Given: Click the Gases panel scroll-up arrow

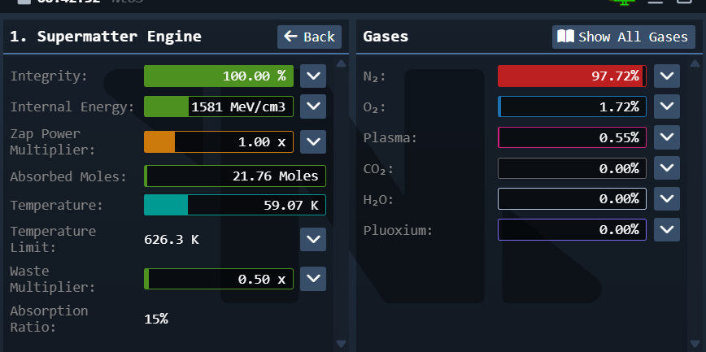Looking at the screenshot, I should [694, 64].
